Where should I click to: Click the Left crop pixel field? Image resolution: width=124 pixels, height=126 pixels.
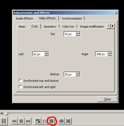pos(38,54)
